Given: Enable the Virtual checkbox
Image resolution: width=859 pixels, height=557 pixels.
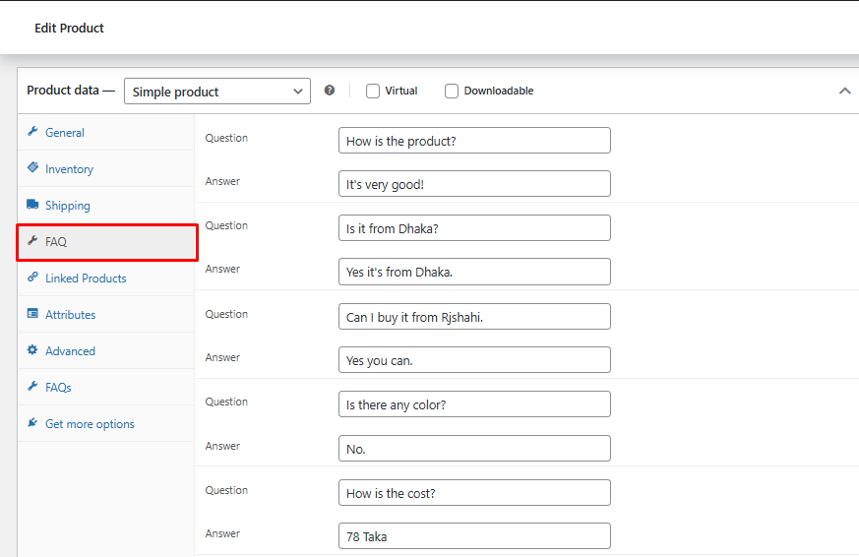Looking at the screenshot, I should pos(373,92).
